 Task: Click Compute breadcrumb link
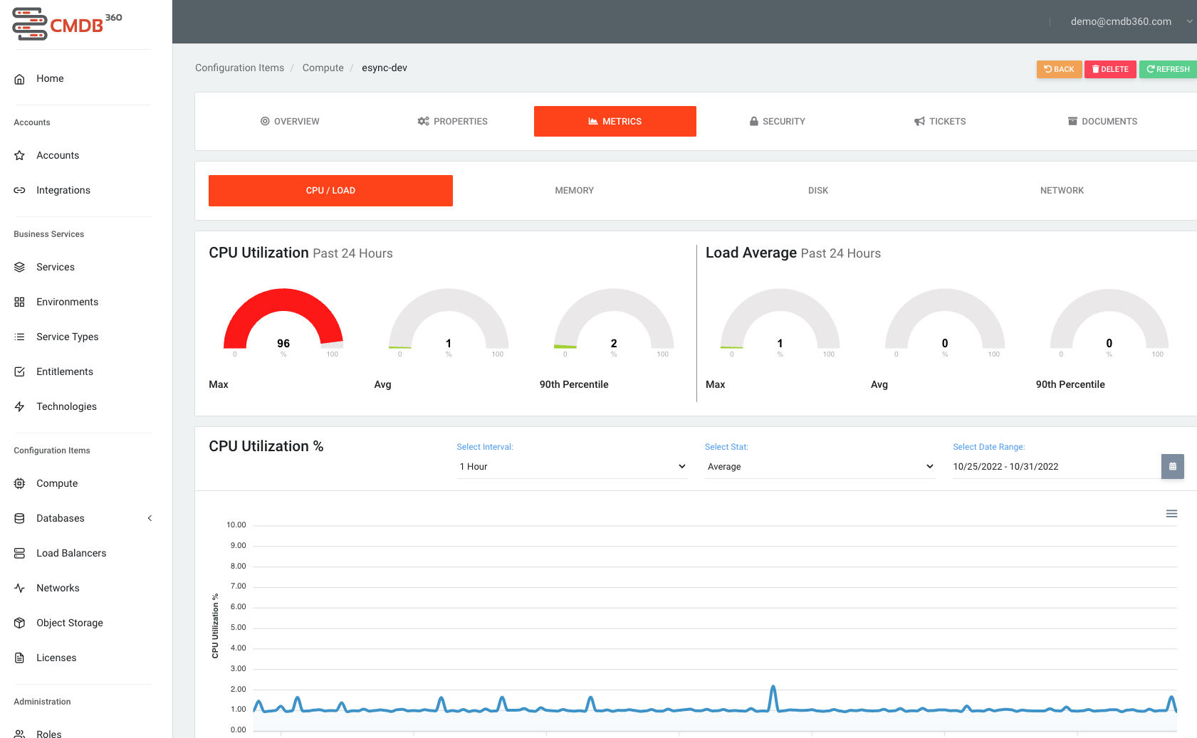[x=323, y=68]
